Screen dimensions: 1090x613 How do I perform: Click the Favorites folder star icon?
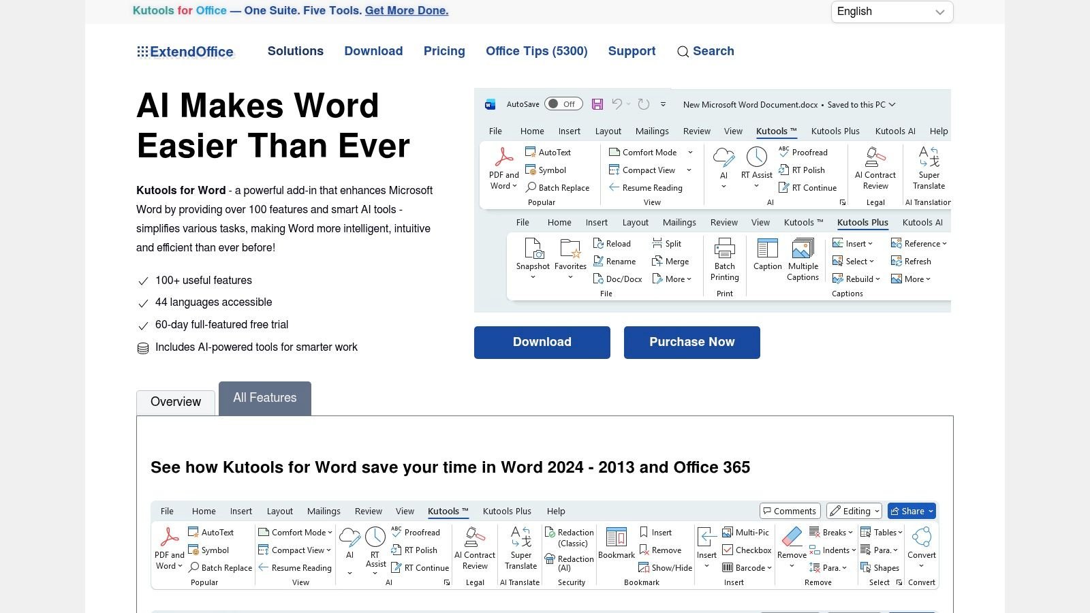[570, 248]
